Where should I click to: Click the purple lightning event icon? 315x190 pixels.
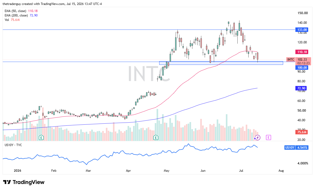[258, 137]
